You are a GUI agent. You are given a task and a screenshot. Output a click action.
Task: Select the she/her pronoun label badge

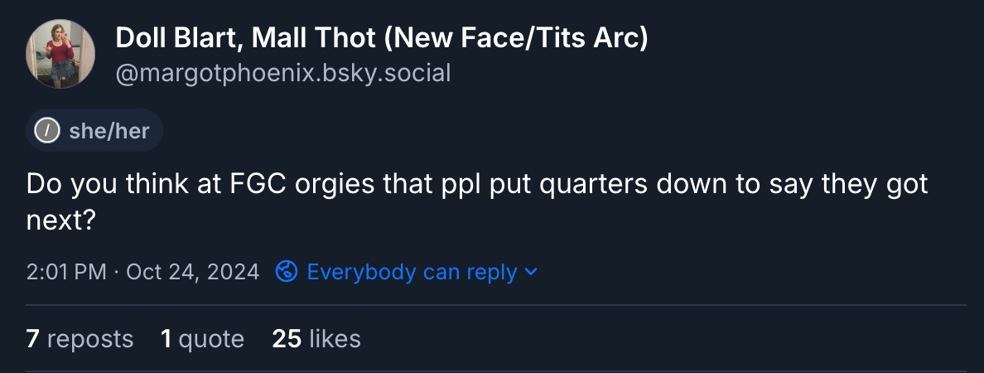pos(94,131)
